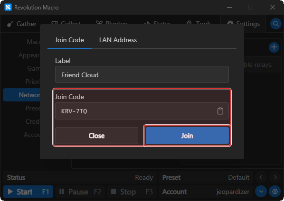Paste from clipboard into the Join Code field
This screenshot has height=201, width=284.
tap(220, 111)
